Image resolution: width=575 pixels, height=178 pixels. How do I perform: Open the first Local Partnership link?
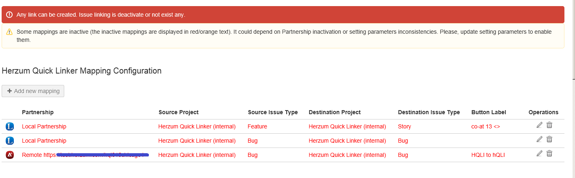click(x=44, y=126)
